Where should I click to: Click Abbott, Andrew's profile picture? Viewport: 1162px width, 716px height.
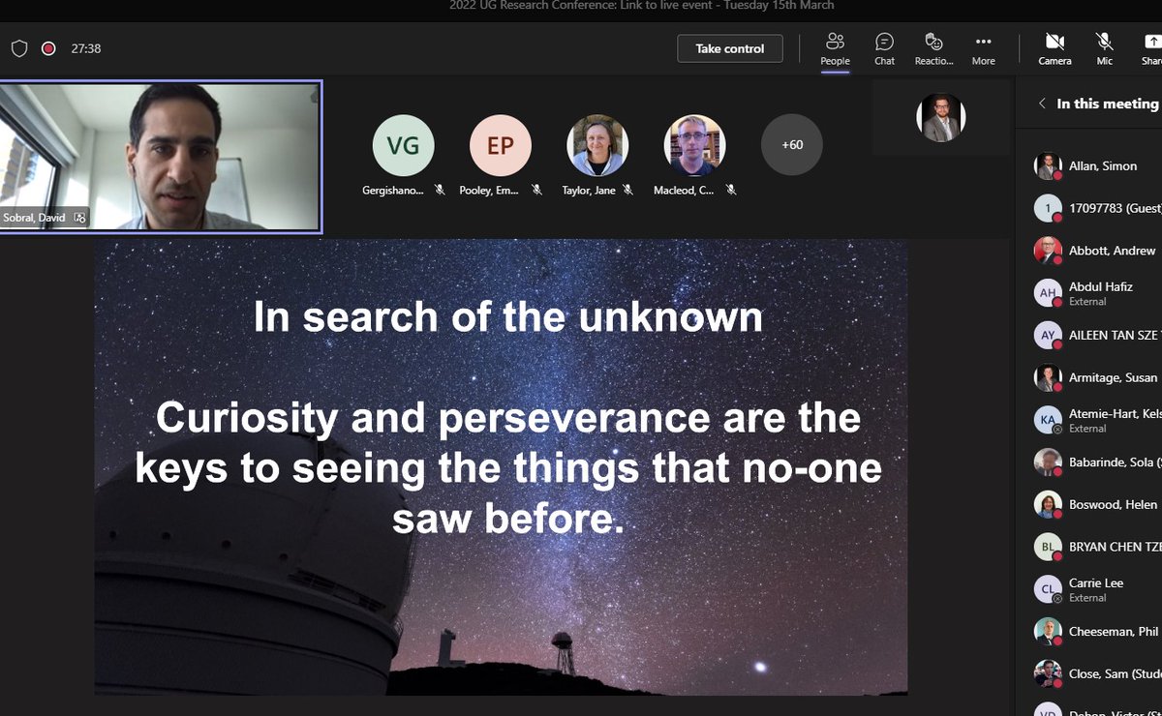tap(1048, 251)
